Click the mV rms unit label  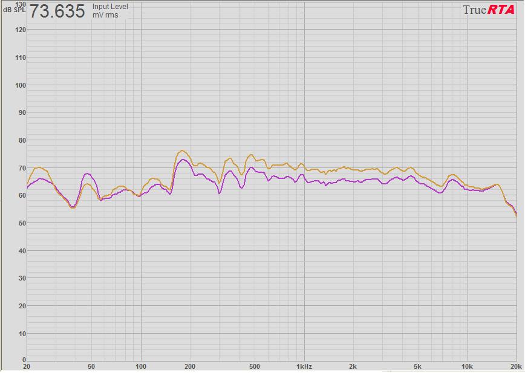pos(105,15)
